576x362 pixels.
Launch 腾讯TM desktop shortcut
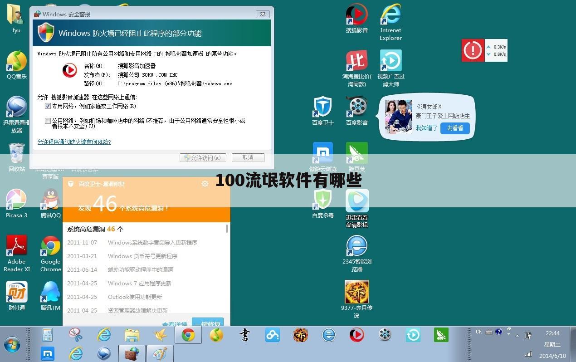coord(50,296)
